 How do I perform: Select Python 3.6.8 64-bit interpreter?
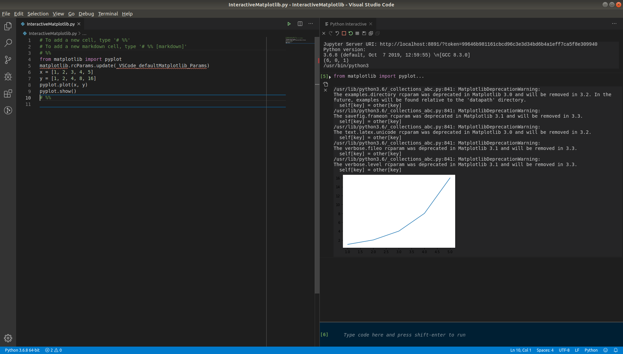(22, 350)
